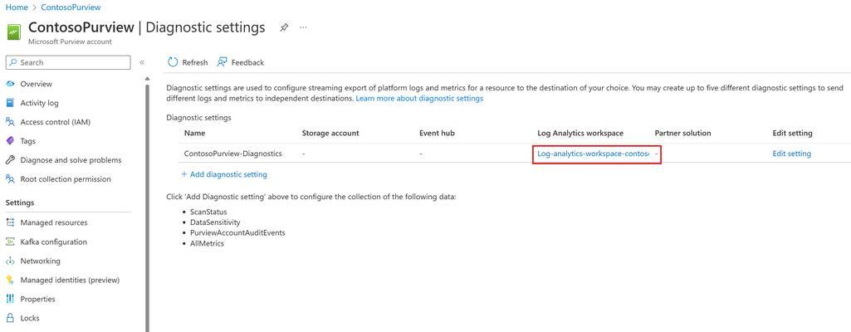This screenshot has width=851, height=332.
Task: Click the Managed identities key icon
Action: coord(10,280)
